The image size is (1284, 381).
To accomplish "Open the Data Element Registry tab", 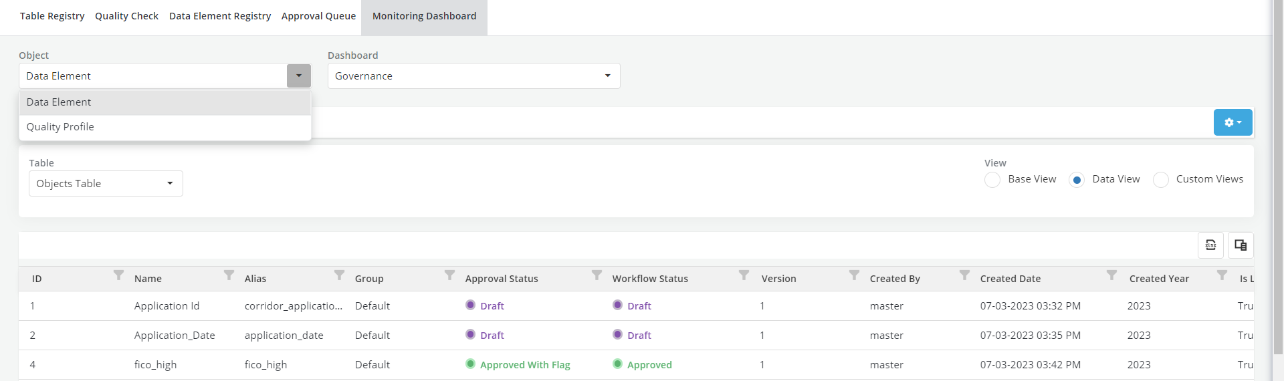I will pos(220,16).
